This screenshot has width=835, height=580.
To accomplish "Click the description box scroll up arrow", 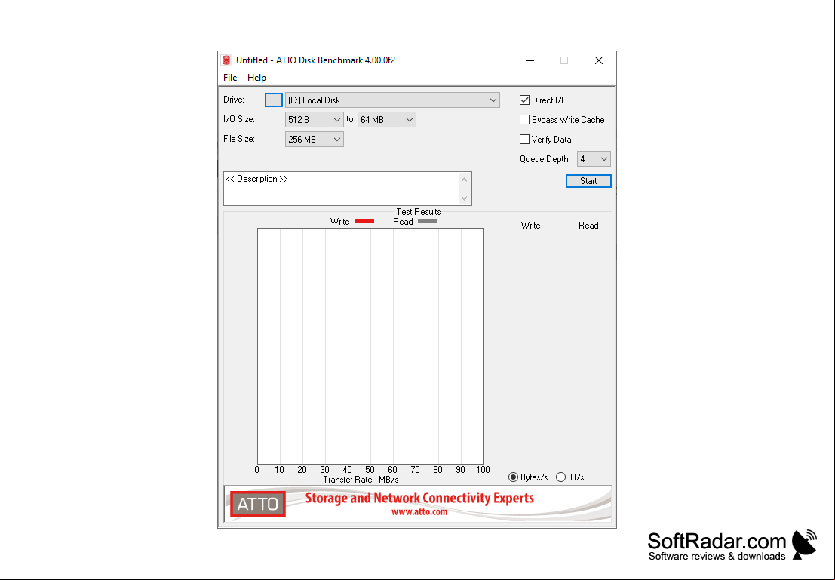I will (465, 180).
